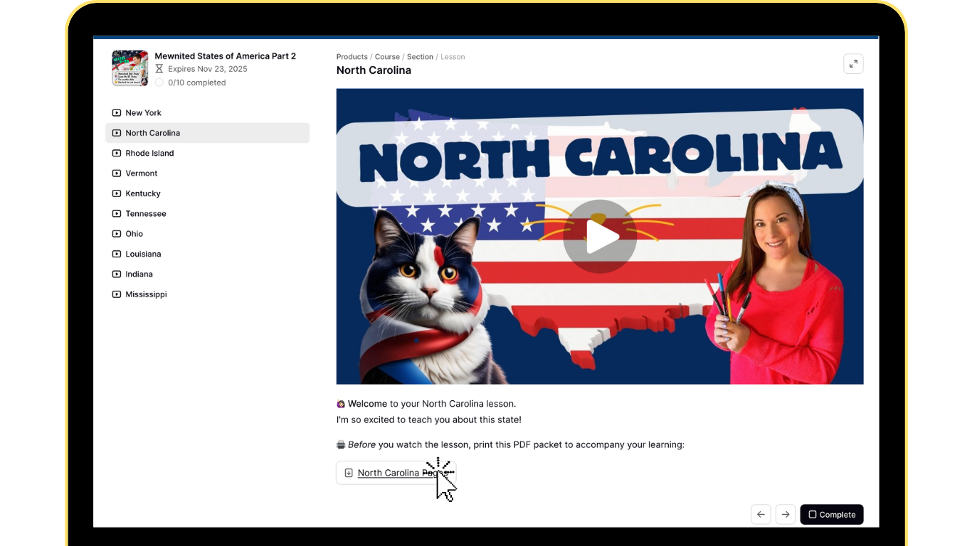
Task: Mark lesson as Complete
Action: (831, 515)
